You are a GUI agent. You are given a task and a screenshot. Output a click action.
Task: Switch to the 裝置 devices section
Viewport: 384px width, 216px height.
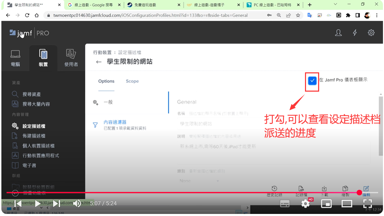(x=43, y=58)
